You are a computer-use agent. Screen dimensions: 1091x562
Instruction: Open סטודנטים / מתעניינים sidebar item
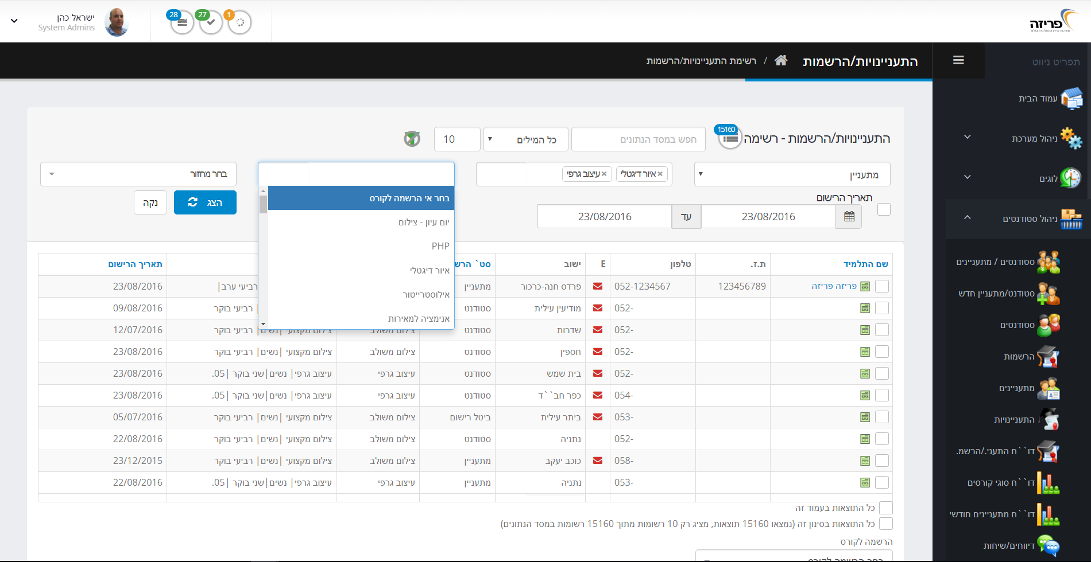[x=1008, y=262]
